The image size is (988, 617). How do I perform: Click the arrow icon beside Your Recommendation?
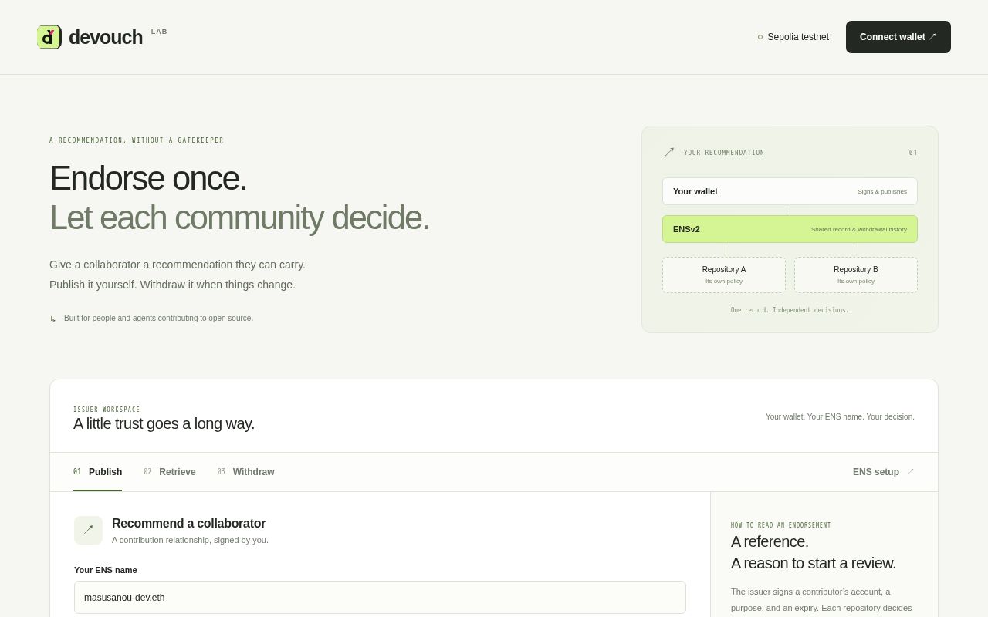pyautogui.click(x=668, y=153)
